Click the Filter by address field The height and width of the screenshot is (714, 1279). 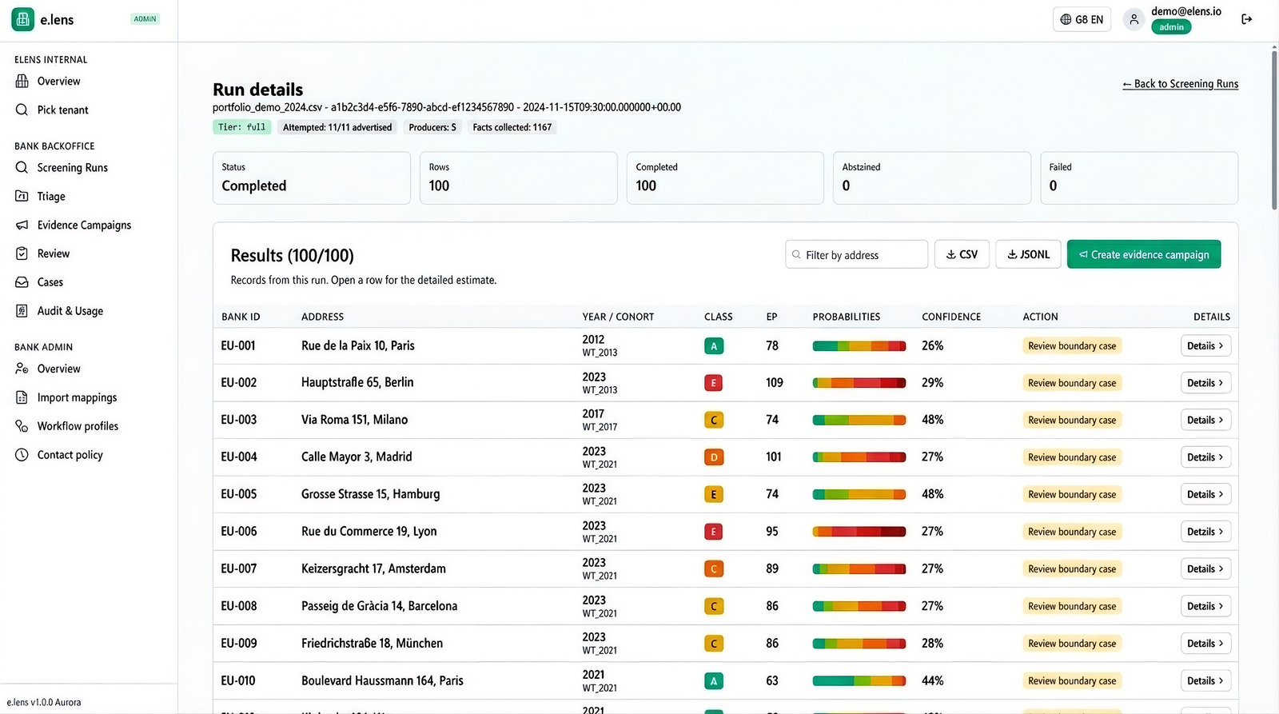click(x=856, y=254)
